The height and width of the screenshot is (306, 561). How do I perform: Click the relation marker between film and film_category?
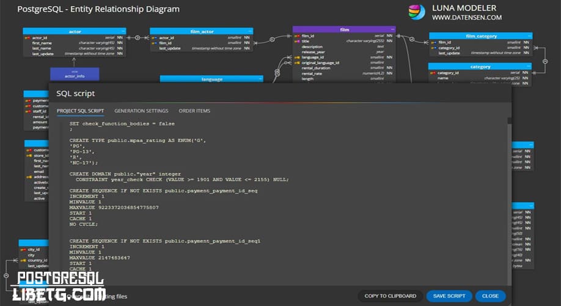[x=412, y=39]
